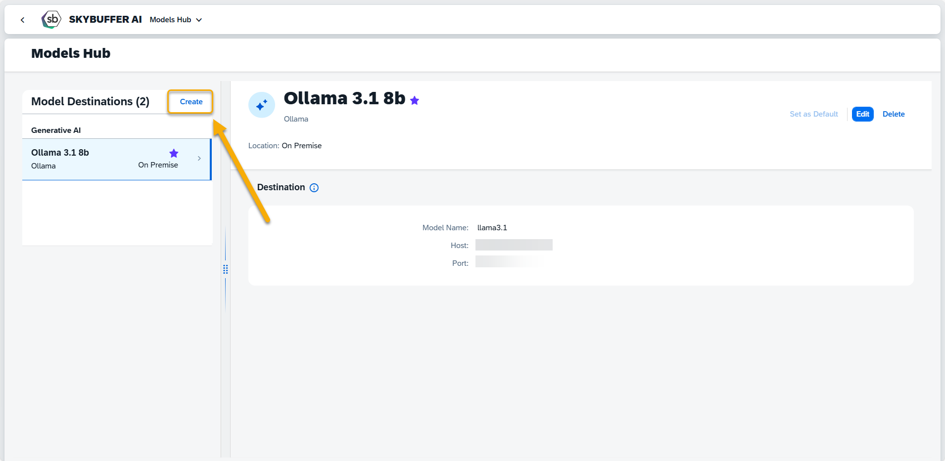Screen dimensions: 945x461
Task: Click Set as Default
Action: pos(814,114)
